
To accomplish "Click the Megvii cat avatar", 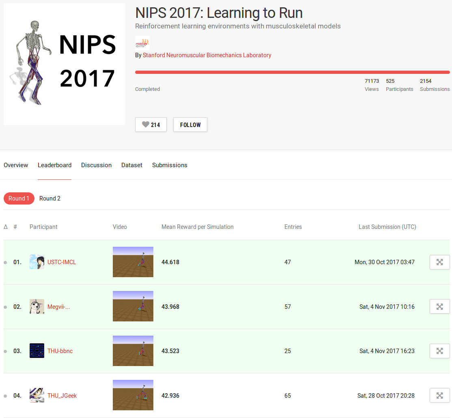I will [37, 306].
